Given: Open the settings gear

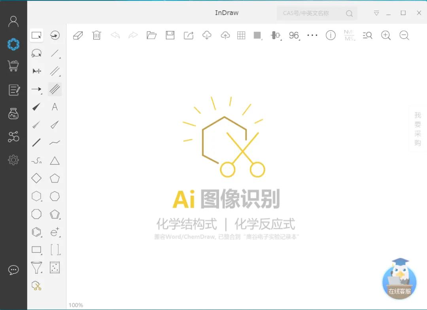Looking at the screenshot, I should [x=13, y=160].
